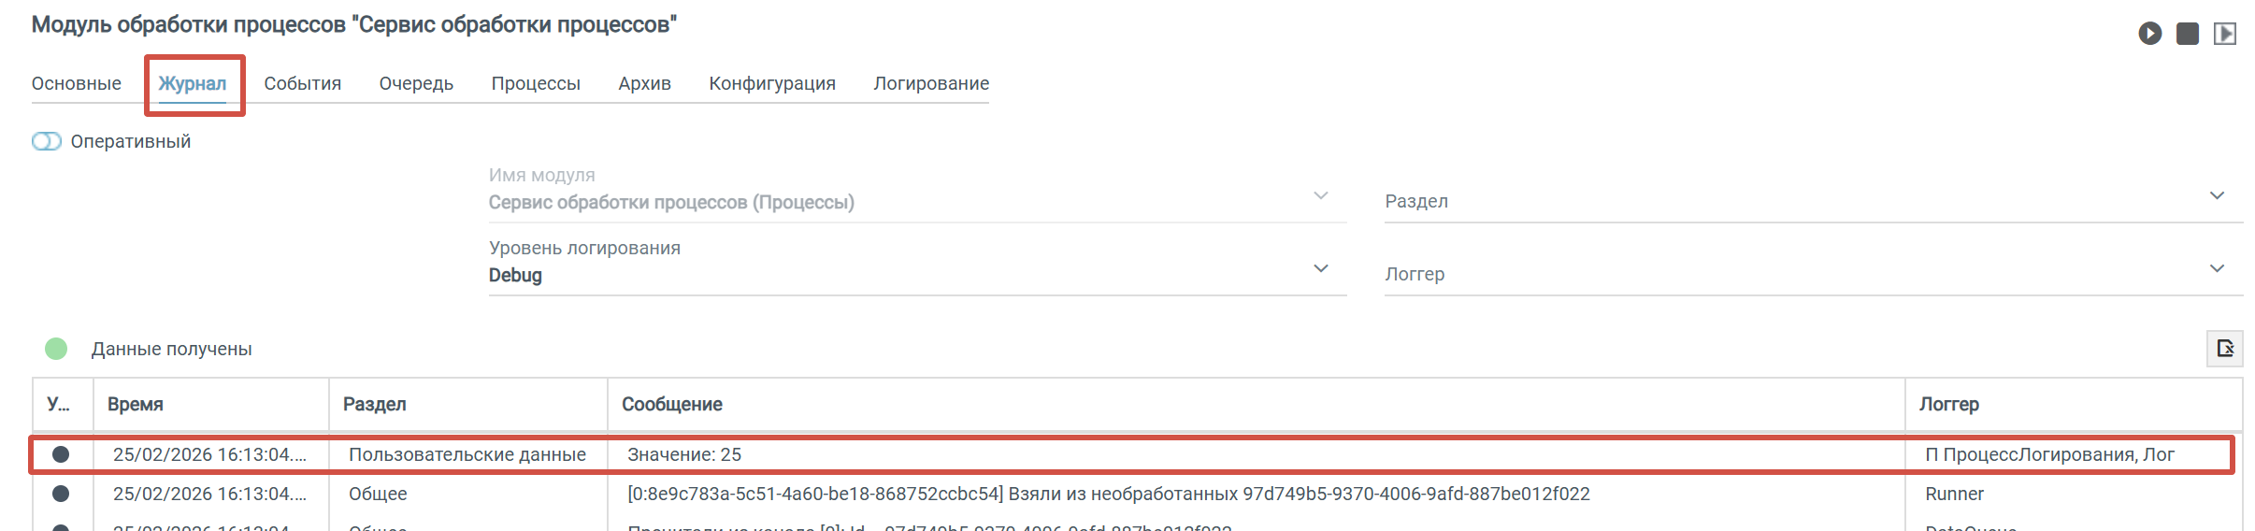Click the boxed play arrow icon
The height and width of the screenshot is (531, 2255).
(2225, 34)
